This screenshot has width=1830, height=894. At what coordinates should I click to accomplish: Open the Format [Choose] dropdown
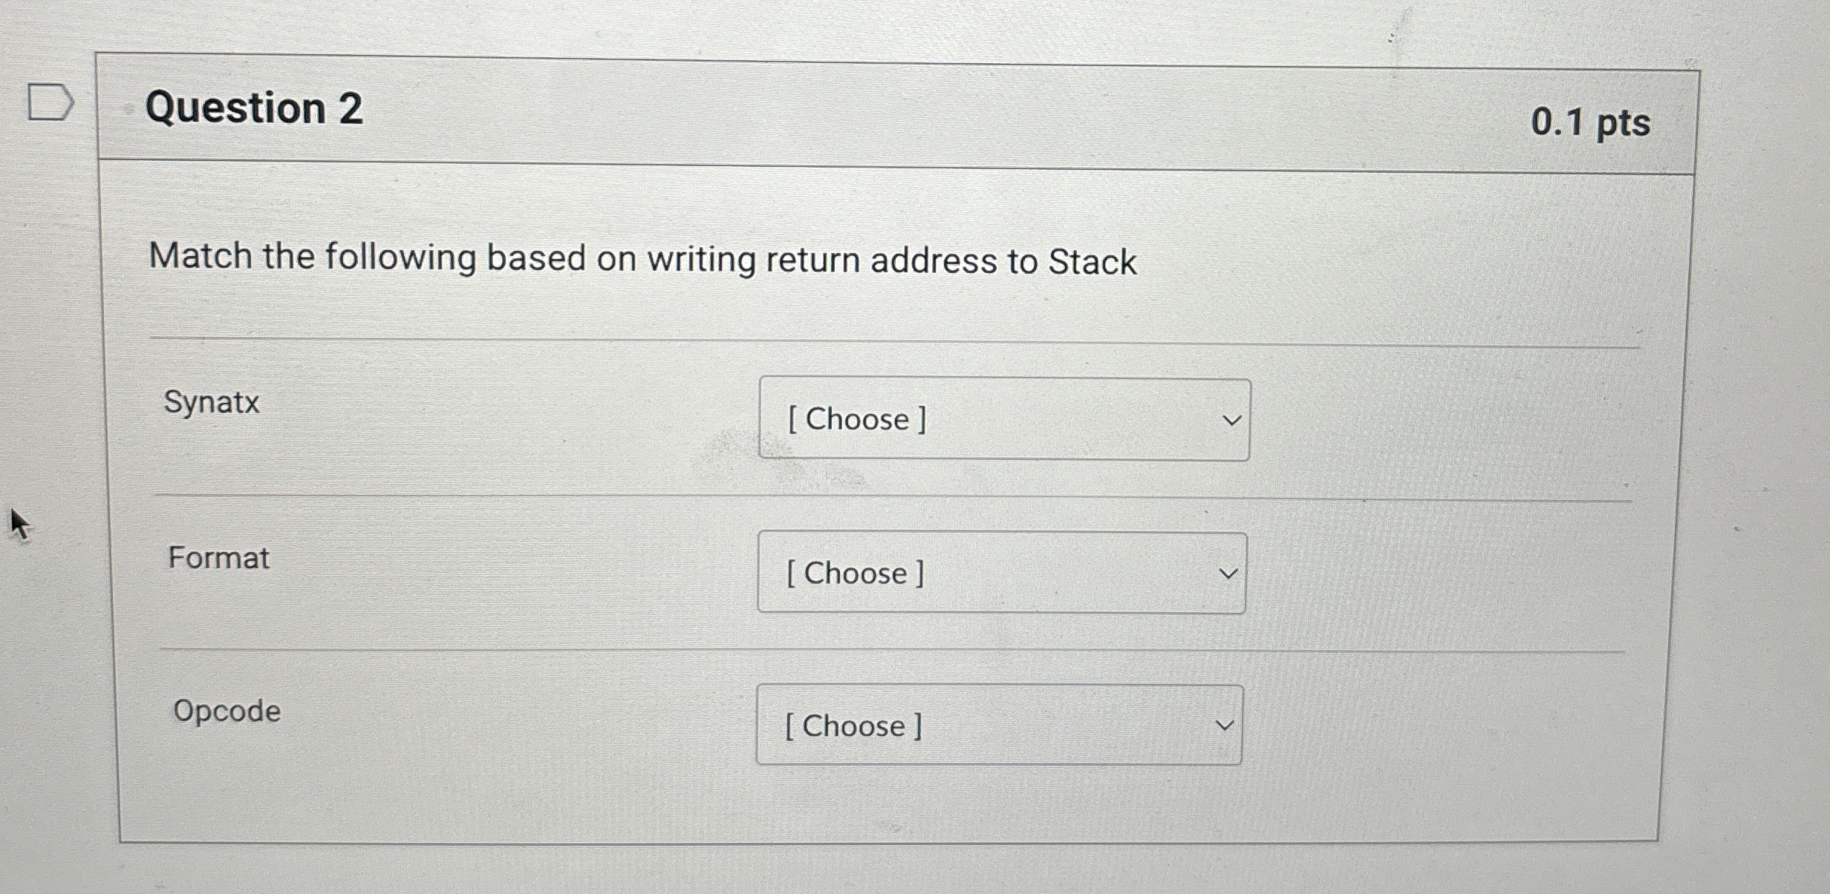click(1000, 572)
